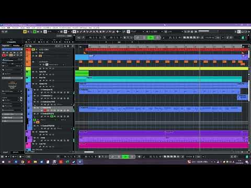Click the history icon at toolbar far left
Screen dimensions: 251x188
tap(3, 32)
